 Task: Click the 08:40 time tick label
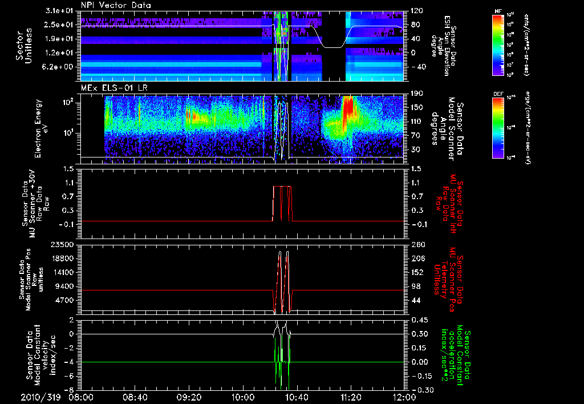[135, 397]
